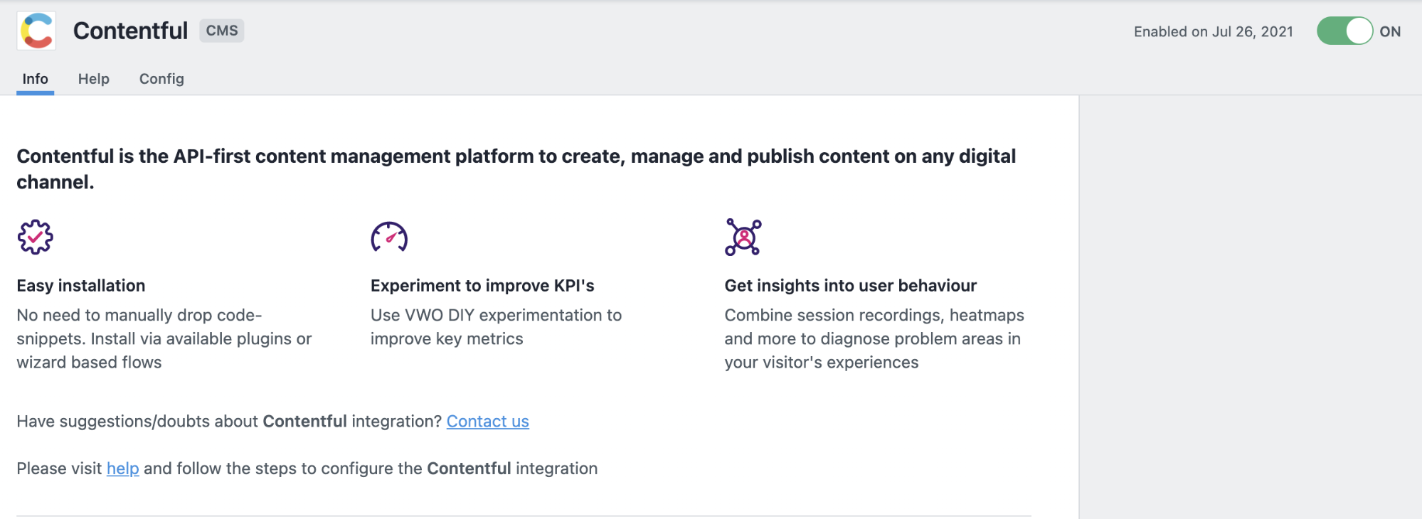
Task: Click the 'Combine session recordings, heatmaps' description
Action: click(874, 338)
